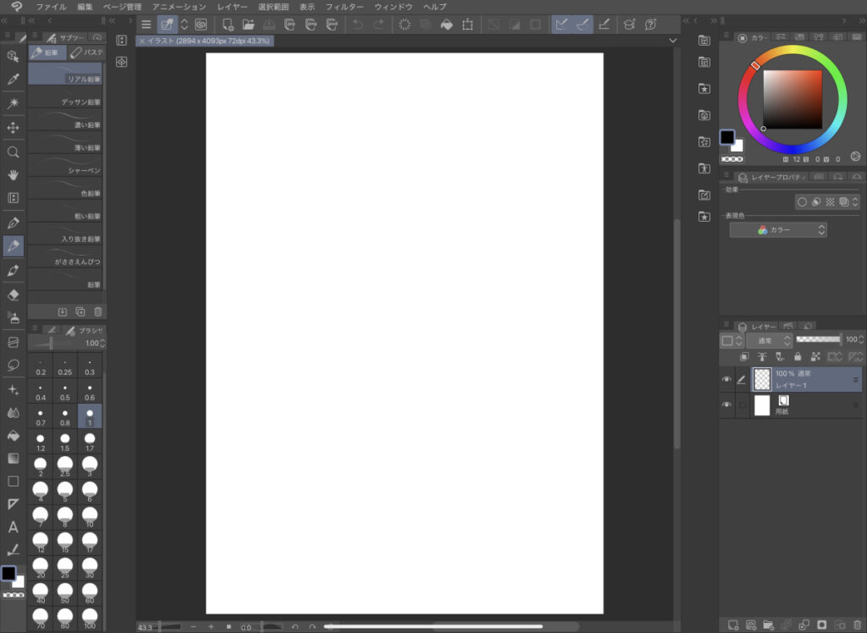Viewport: 867px width, 633px height.
Task: Click the Scale/Rotate transform icon in the command bar
Action: 467,25
